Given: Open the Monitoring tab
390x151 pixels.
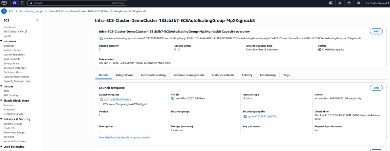Looking at the screenshot, I should click(x=268, y=75).
